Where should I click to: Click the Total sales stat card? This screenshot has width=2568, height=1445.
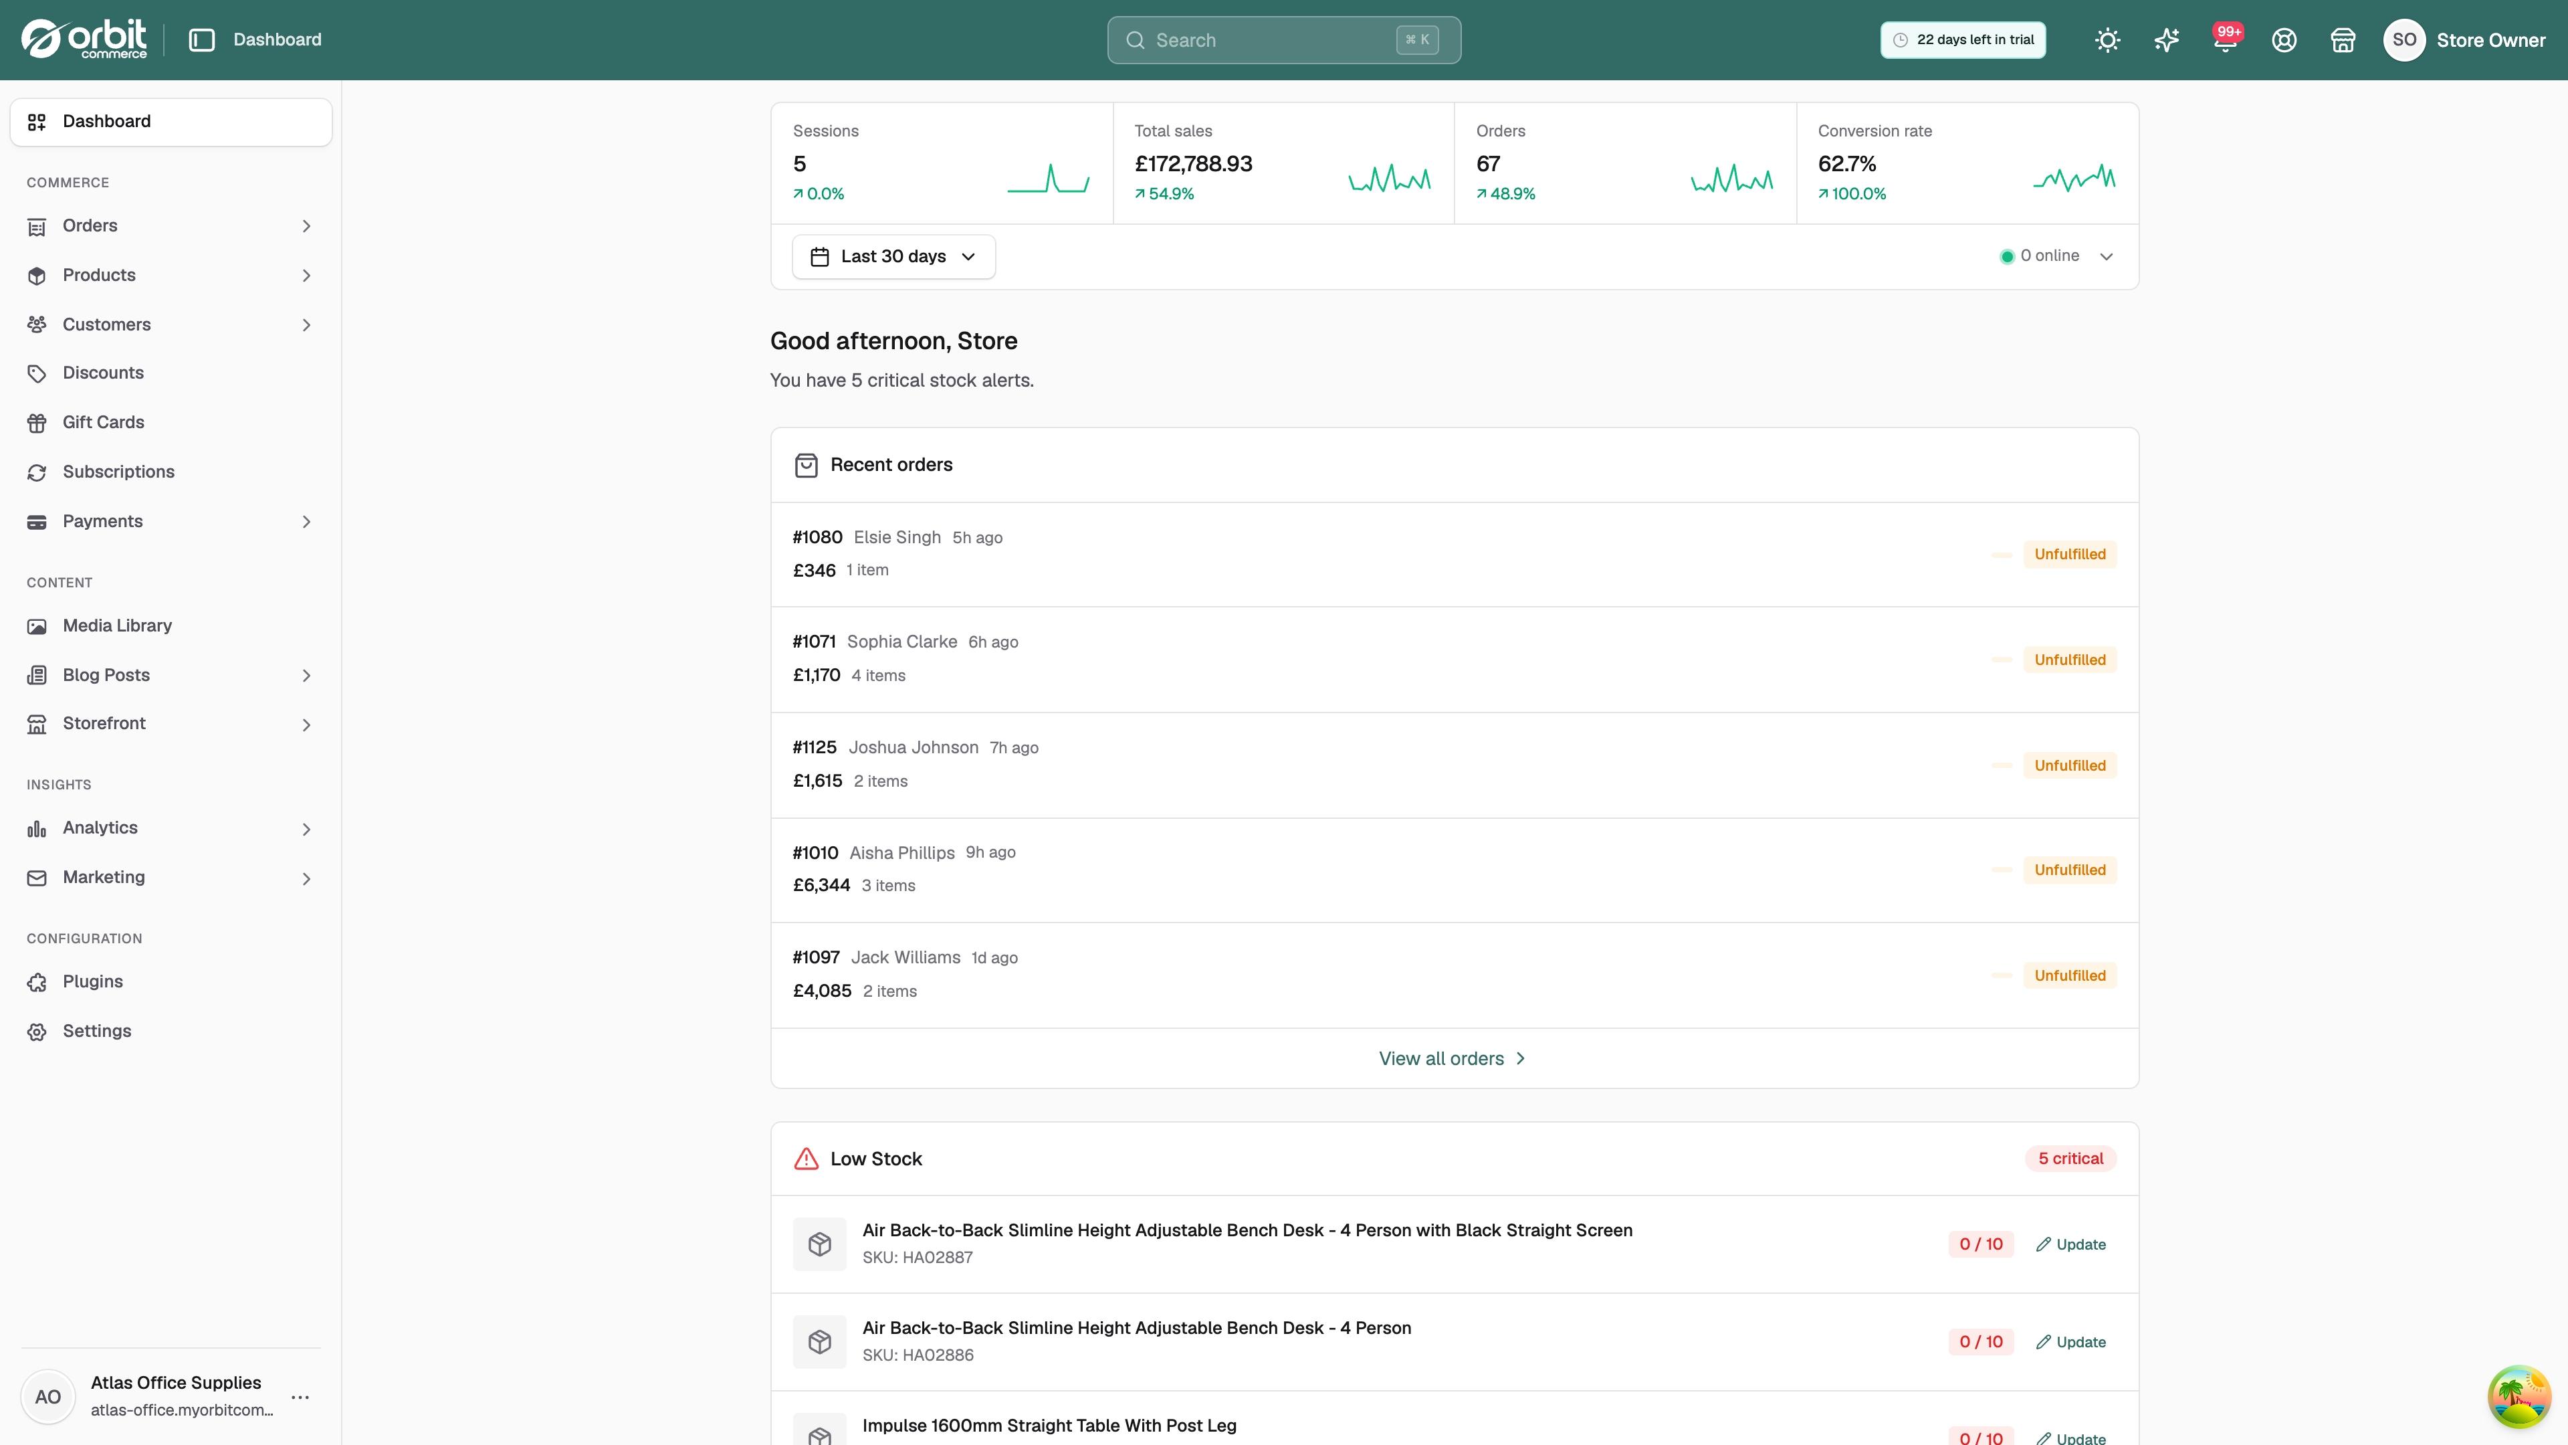pyautogui.click(x=1283, y=163)
